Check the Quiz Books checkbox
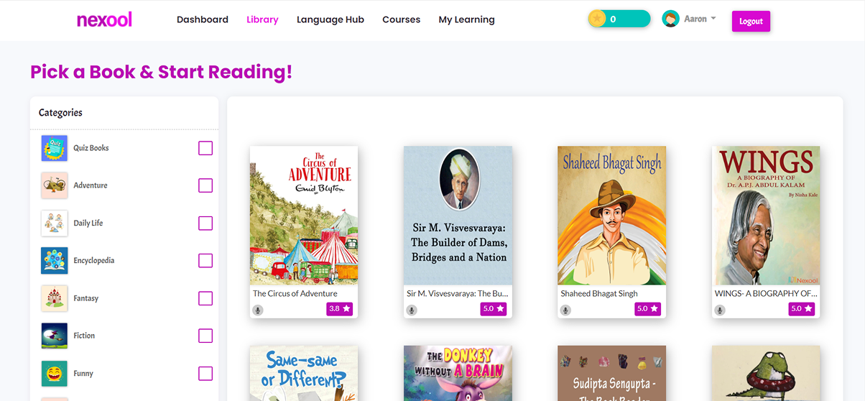 (205, 148)
